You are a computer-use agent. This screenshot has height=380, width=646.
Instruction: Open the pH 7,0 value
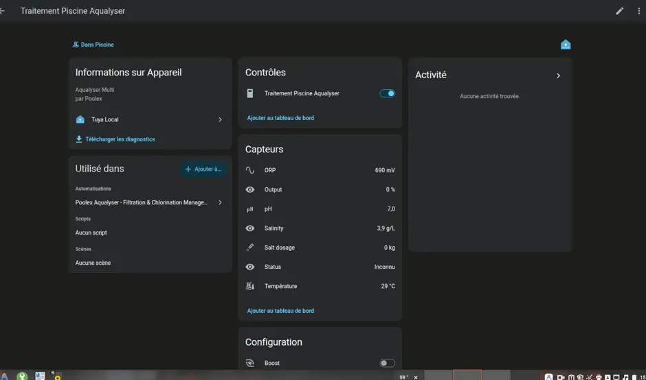pyautogui.click(x=391, y=209)
